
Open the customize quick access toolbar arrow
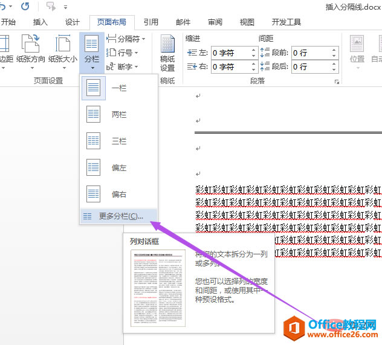click(x=65, y=7)
